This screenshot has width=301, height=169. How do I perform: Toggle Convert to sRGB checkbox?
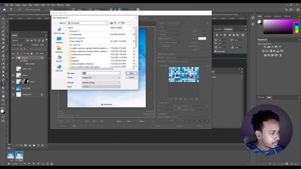(x=160, y=54)
